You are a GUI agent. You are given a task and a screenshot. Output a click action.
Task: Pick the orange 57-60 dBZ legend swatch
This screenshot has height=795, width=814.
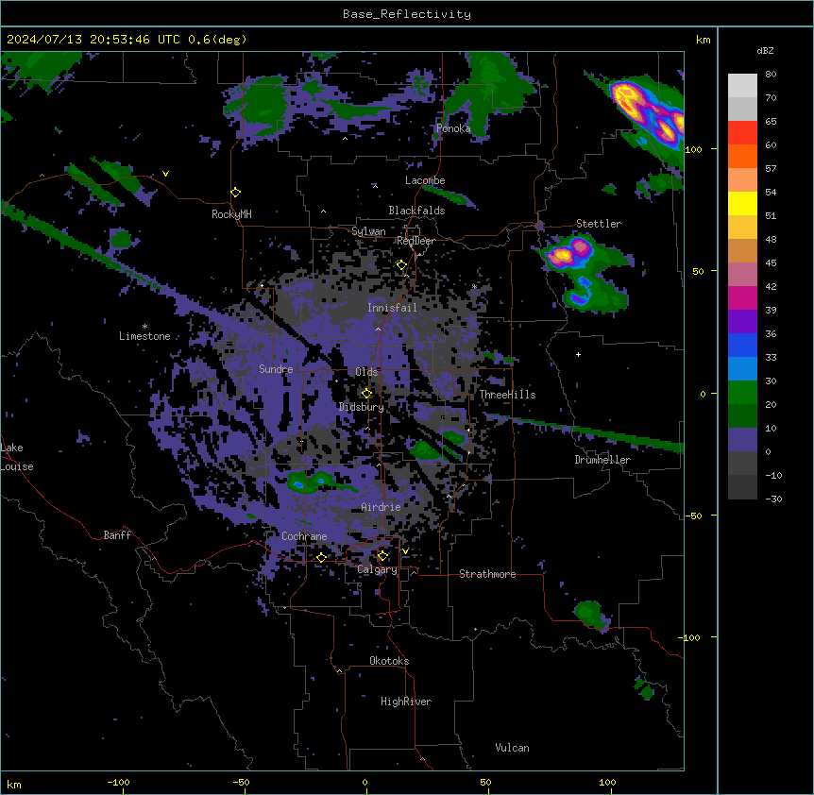click(x=742, y=156)
